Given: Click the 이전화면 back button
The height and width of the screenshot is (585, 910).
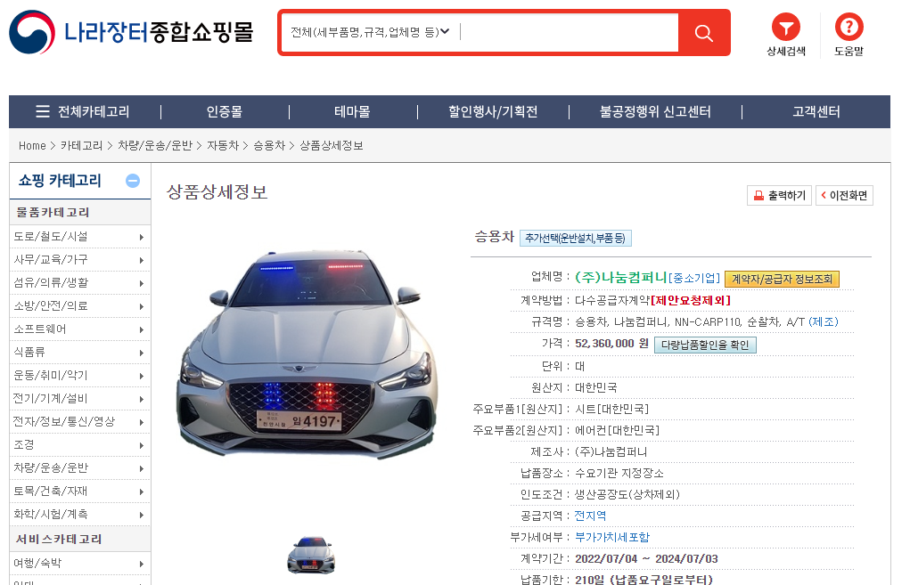Looking at the screenshot, I should (x=844, y=195).
